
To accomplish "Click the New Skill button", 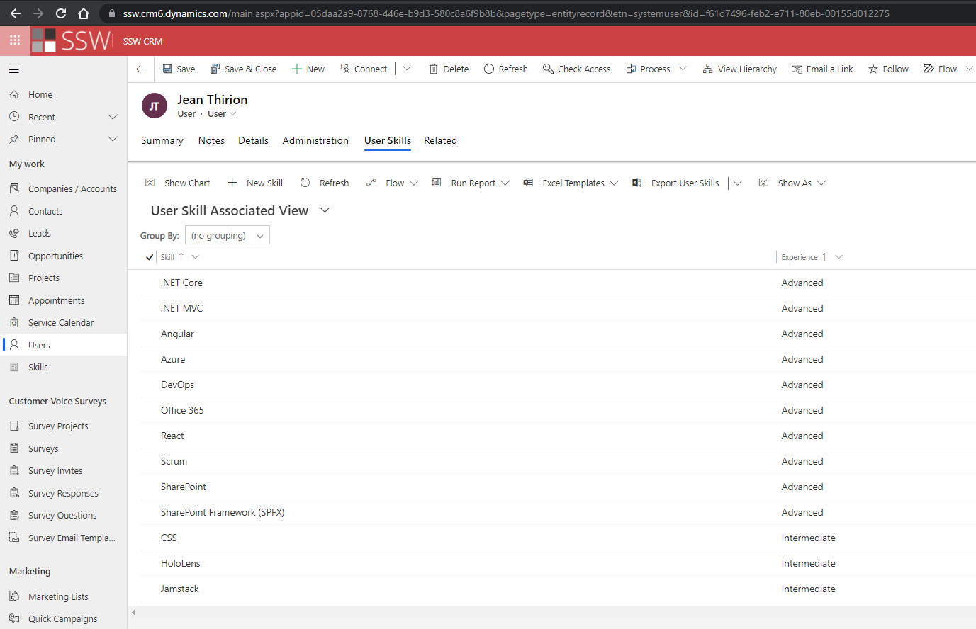I will (x=255, y=183).
